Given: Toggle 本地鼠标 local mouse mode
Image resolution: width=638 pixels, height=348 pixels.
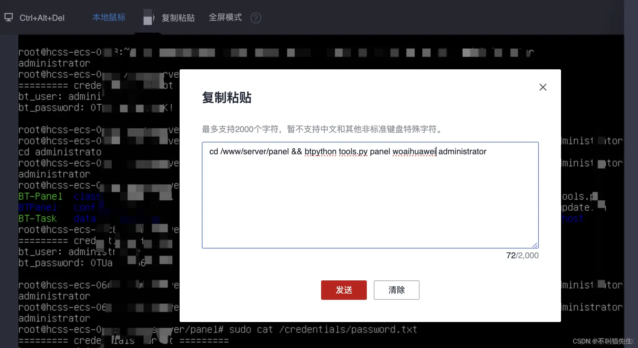Looking at the screenshot, I should (109, 17).
